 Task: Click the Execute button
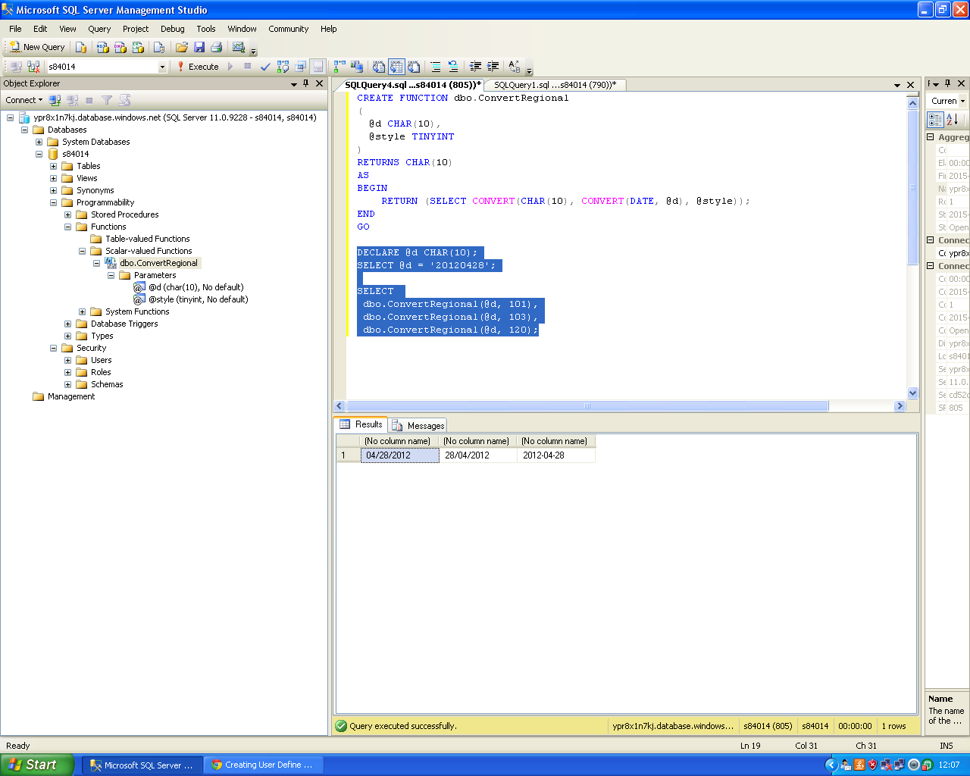click(x=198, y=67)
